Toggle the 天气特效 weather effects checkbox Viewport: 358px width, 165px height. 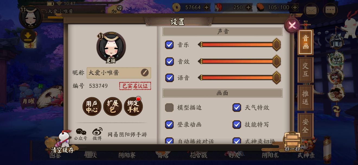click(237, 108)
